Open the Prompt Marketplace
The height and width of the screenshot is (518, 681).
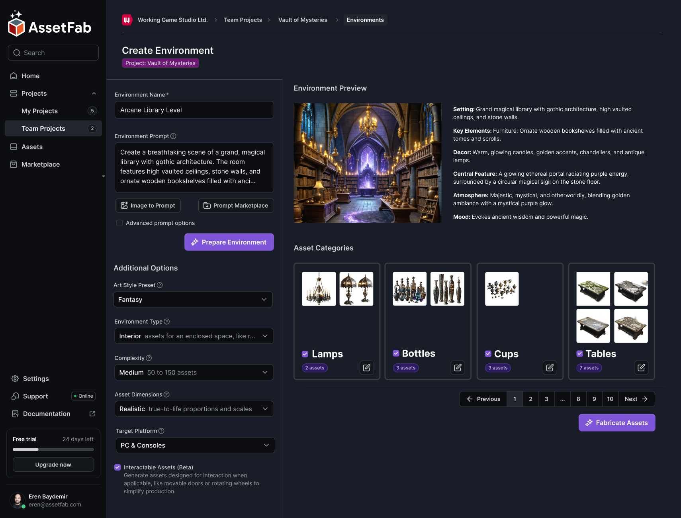click(x=236, y=205)
